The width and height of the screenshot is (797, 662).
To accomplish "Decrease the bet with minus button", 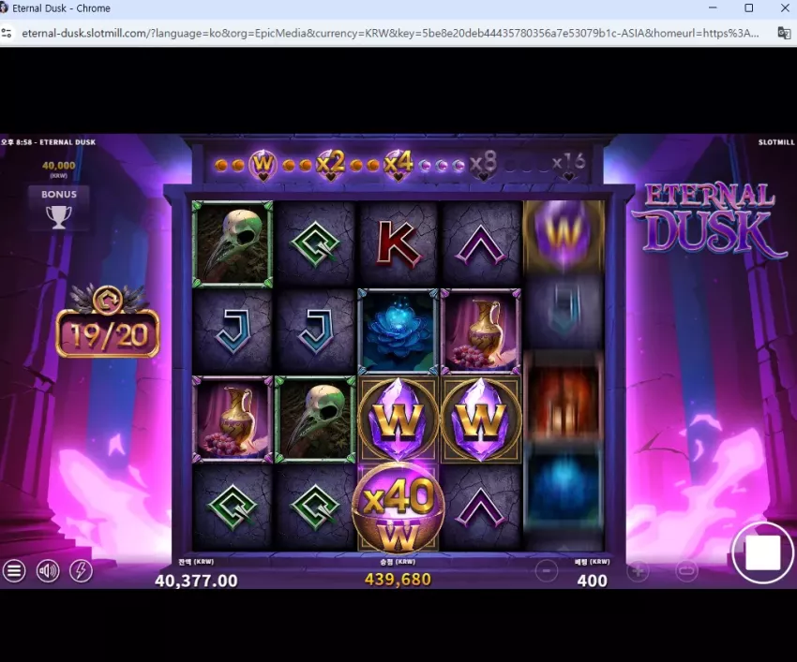I will click(x=547, y=571).
